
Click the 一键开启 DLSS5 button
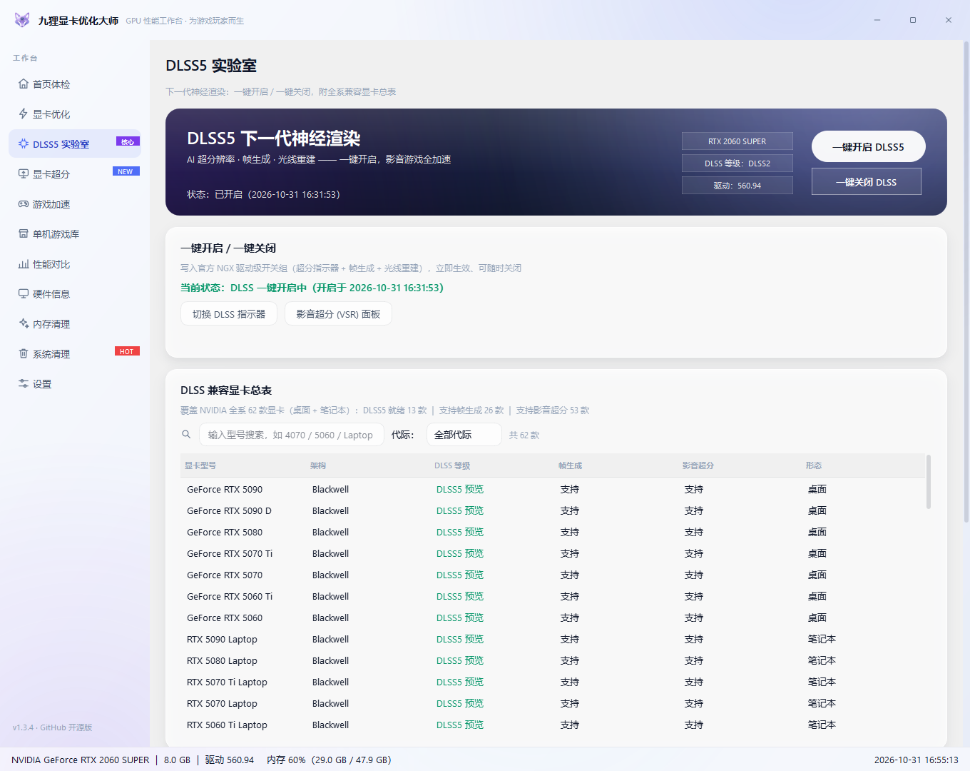pos(868,146)
